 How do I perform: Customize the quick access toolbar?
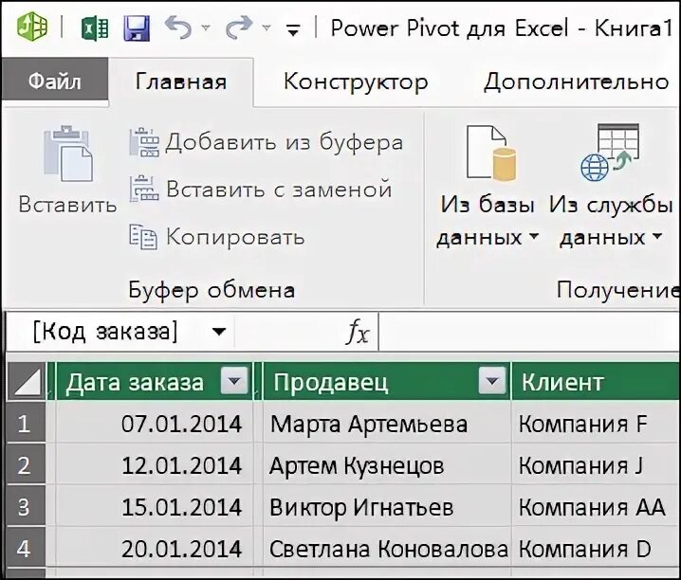[294, 30]
